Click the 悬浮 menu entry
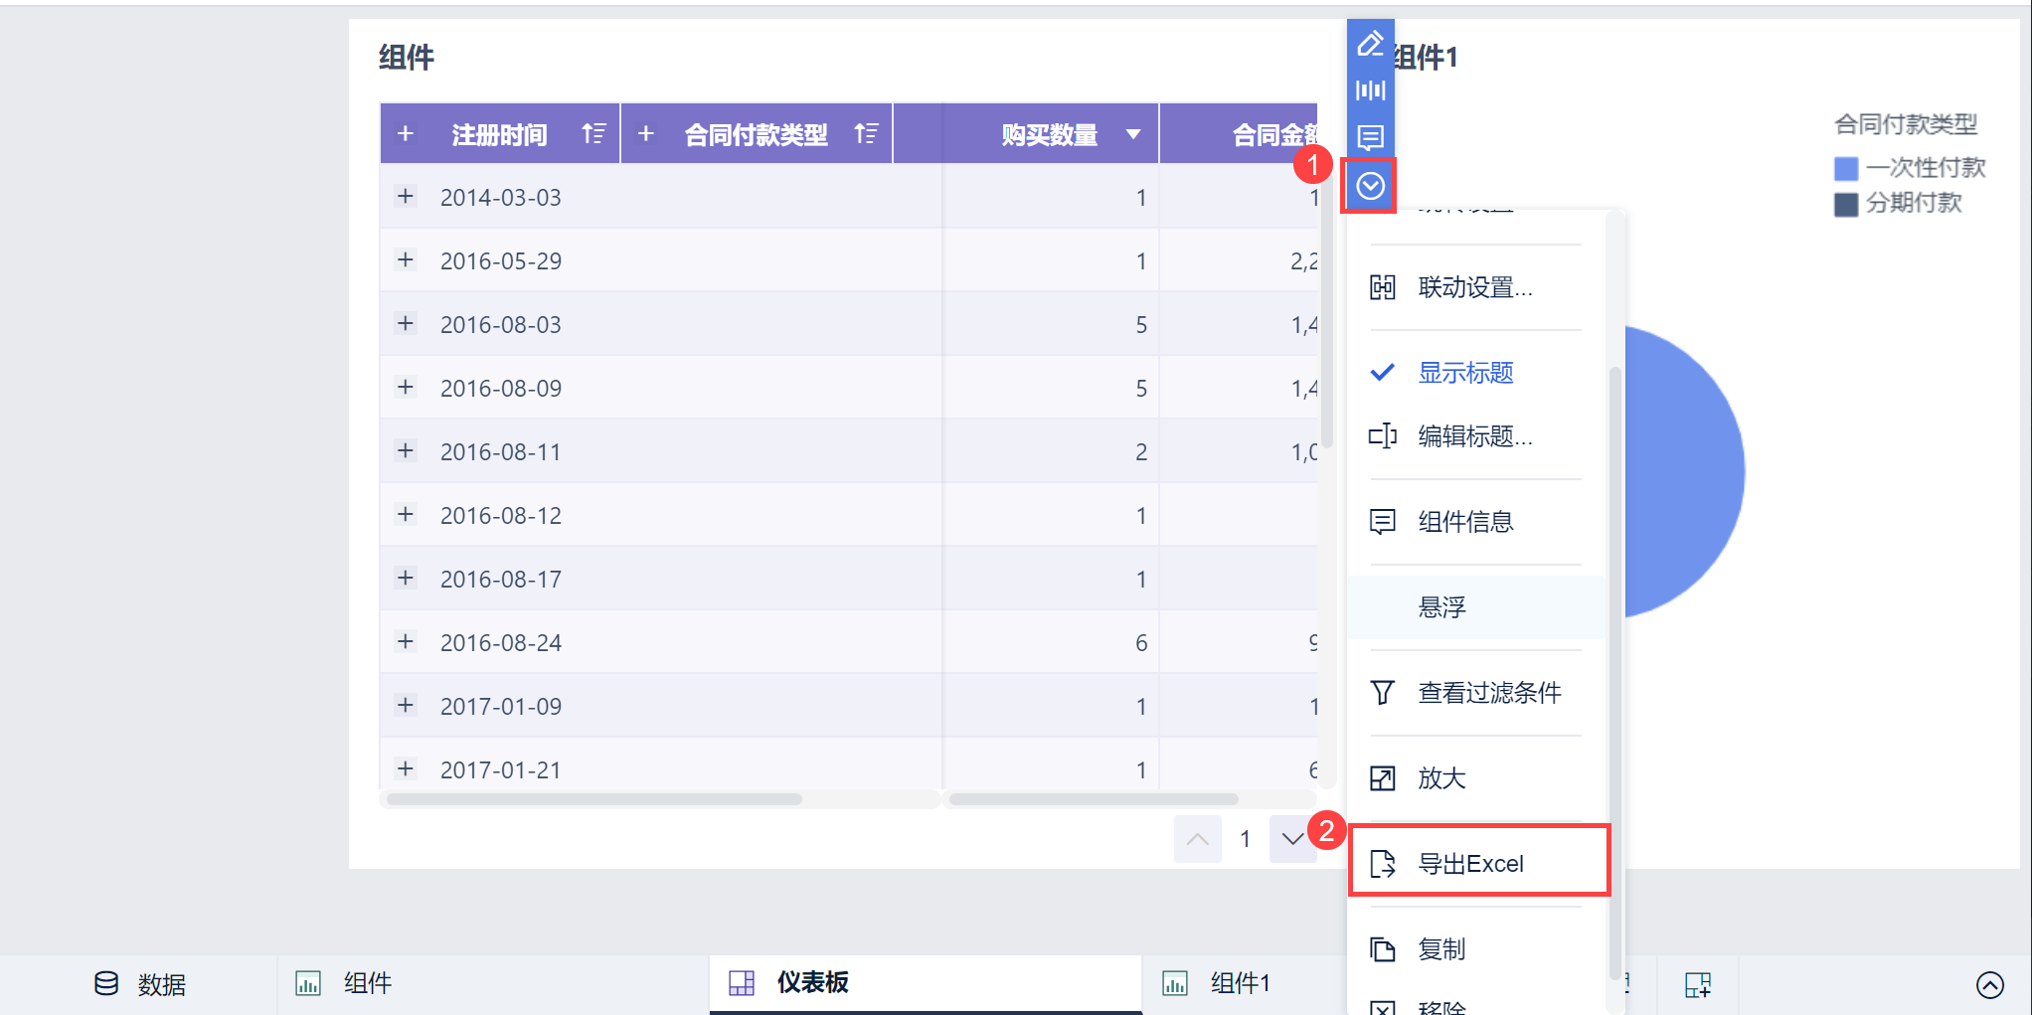Image resolution: width=2032 pixels, height=1015 pixels. click(x=1476, y=607)
